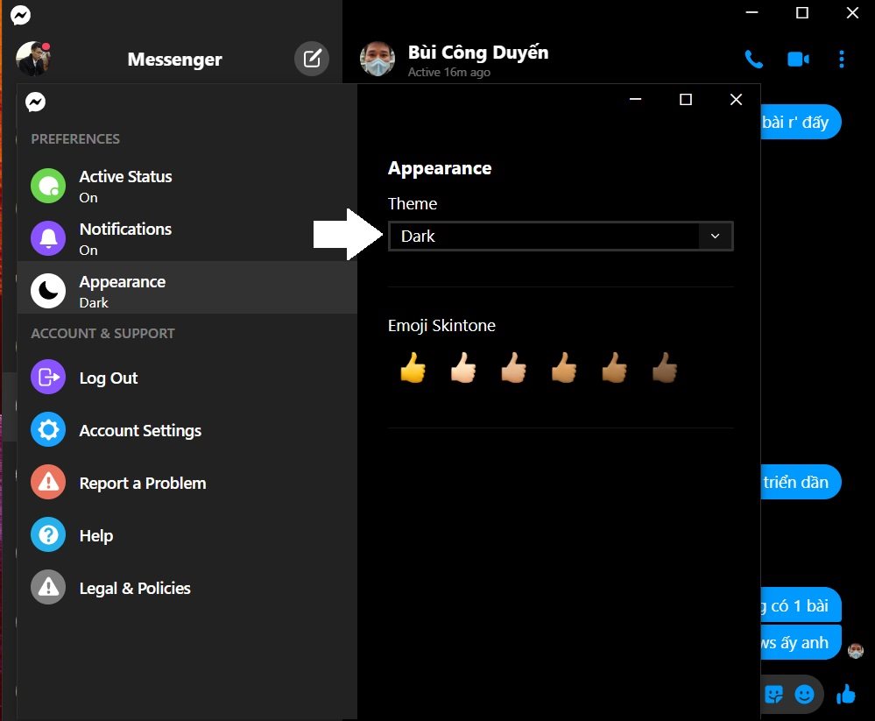The image size is (875, 721).
Task: Open Report a Problem
Action: coord(143,484)
